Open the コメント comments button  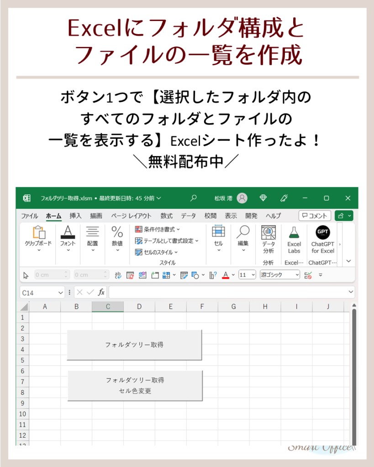coord(315,215)
